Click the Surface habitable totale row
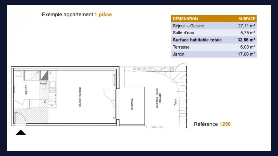This screenshot has width=278, height=156. 214,40
